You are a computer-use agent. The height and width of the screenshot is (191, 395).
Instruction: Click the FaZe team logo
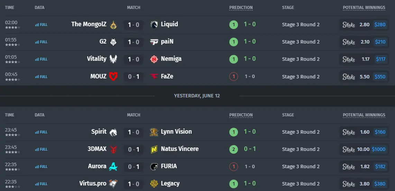(x=154, y=76)
